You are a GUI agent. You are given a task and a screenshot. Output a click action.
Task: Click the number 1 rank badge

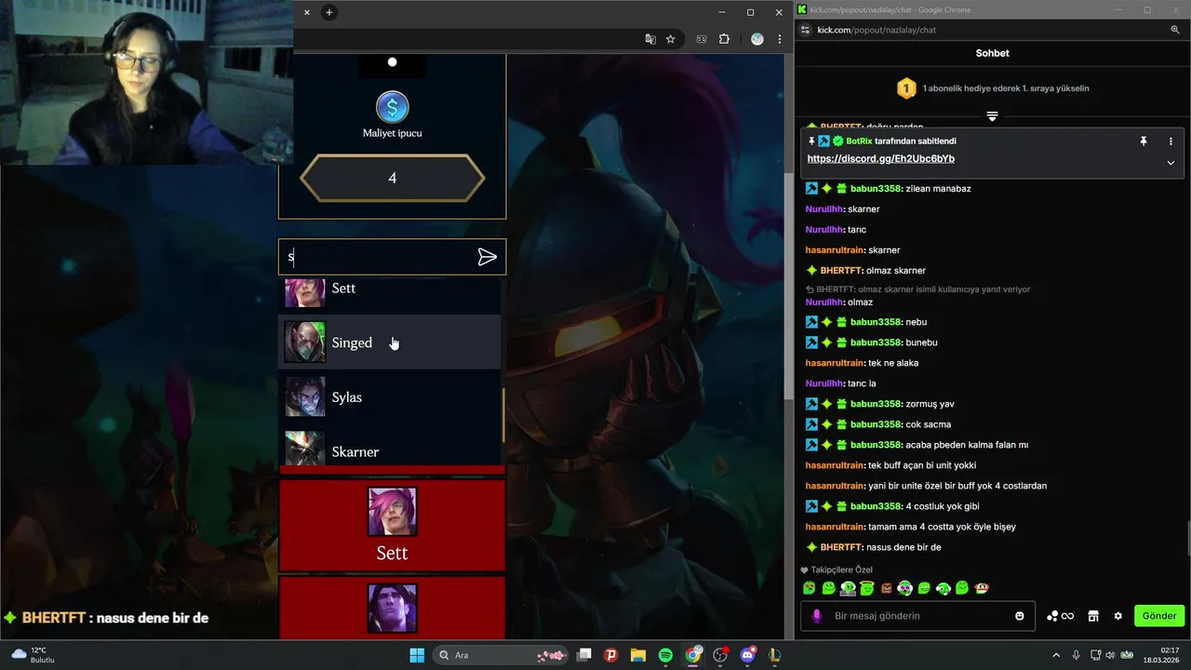906,88
